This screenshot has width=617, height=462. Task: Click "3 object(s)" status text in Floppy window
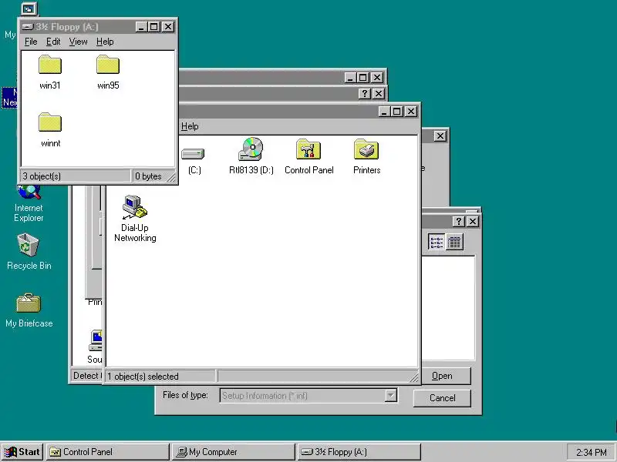click(x=42, y=176)
